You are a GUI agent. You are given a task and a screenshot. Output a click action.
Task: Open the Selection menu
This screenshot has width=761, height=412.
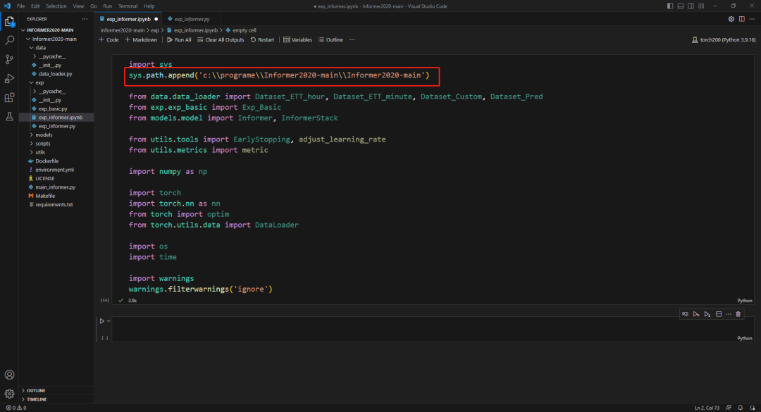click(56, 6)
